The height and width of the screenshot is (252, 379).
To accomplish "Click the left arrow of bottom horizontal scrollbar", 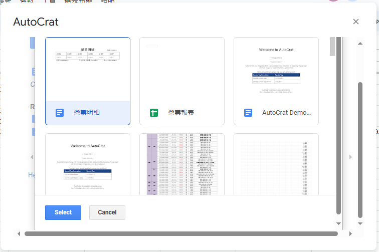I will [x=19, y=233].
